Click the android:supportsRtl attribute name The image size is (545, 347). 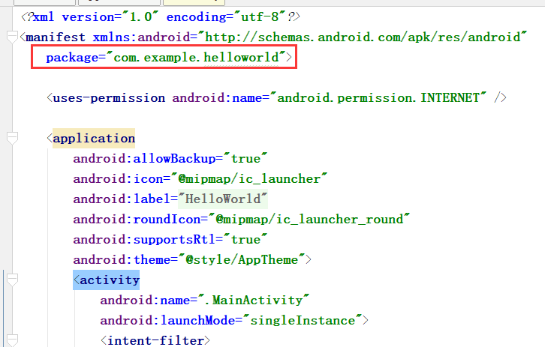[x=144, y=239]
